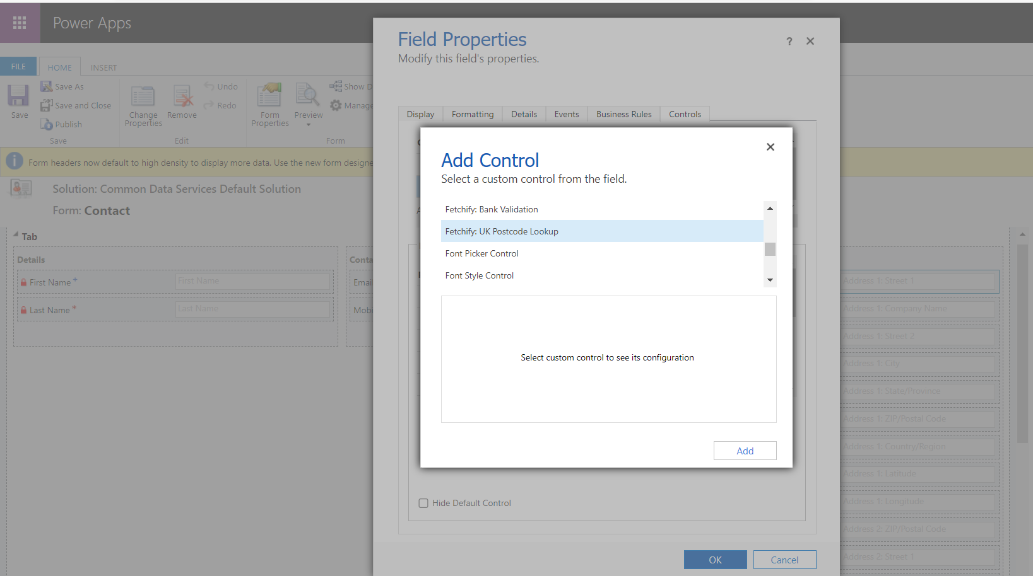Open the Business Rules tab
The height and width of the screenshot is (576, 1033).
click(624, 114)
